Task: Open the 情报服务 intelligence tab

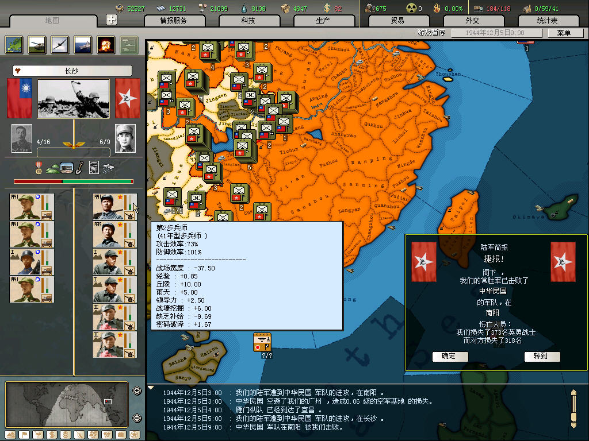Action: [x=174, y=21]
